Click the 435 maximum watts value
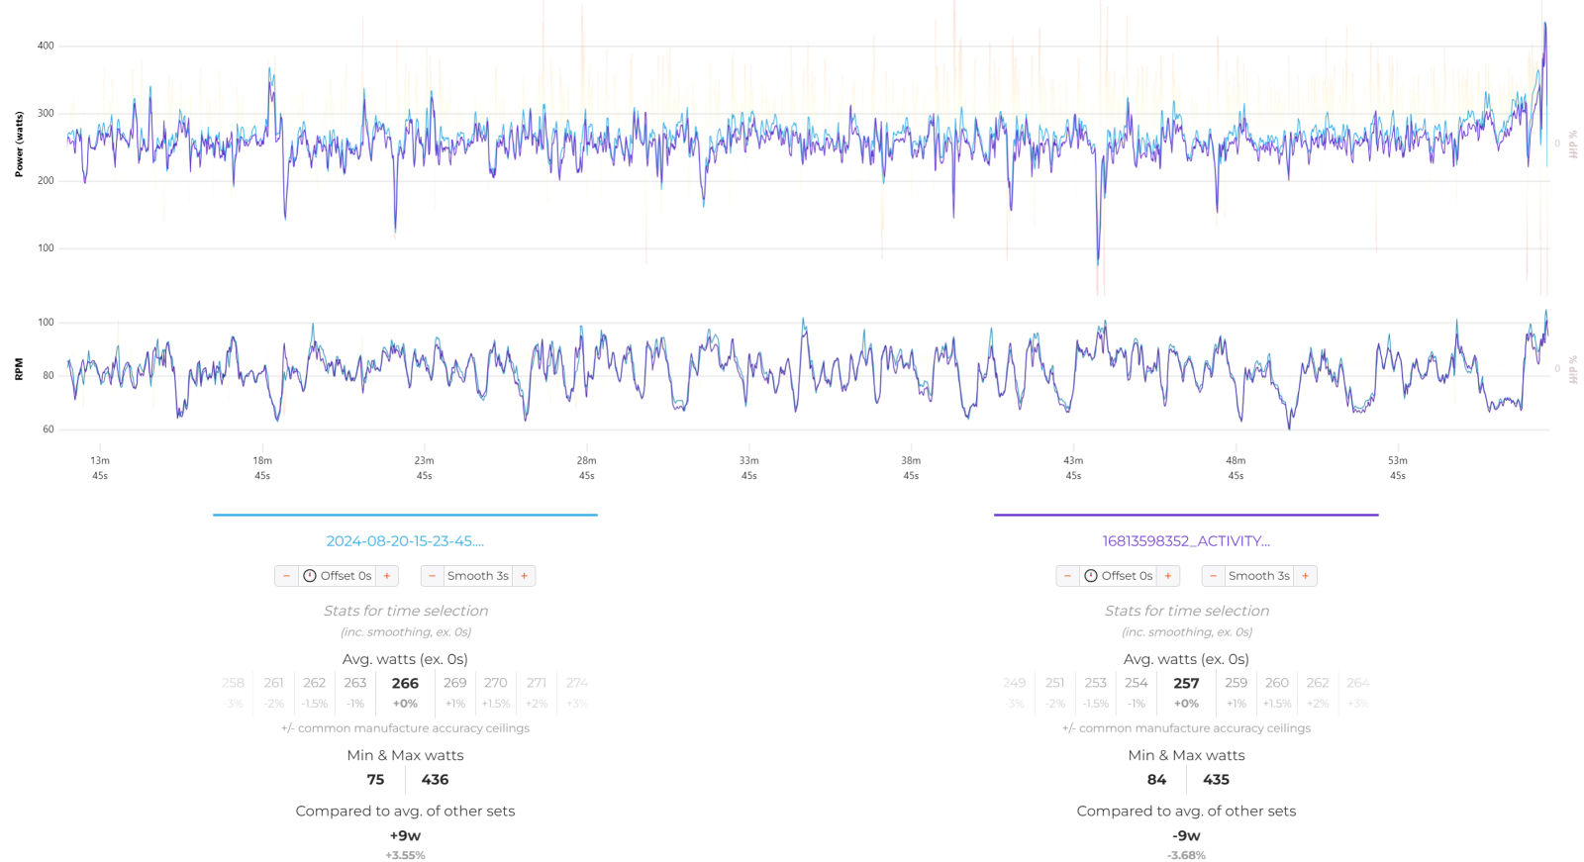Viewport: 1584px width, 862px height. (1216, 780)
